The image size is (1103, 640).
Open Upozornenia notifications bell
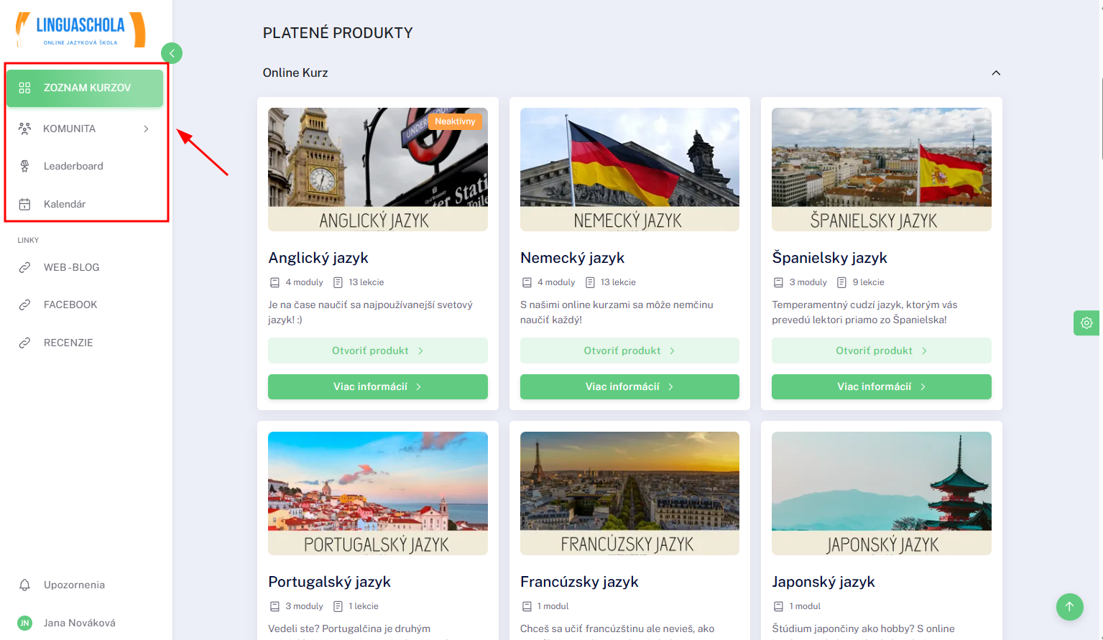click(24, 585)
